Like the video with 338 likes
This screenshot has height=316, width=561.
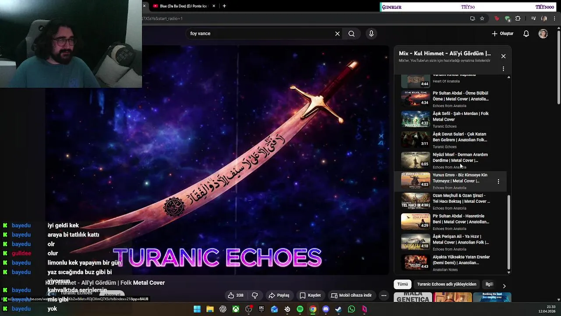pyautogui.click(x=236, y=295)
